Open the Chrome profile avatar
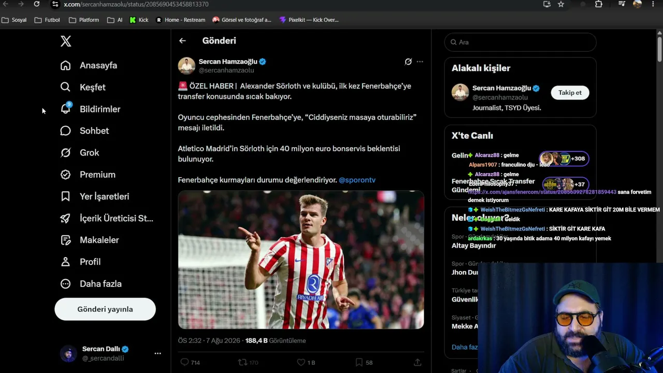 pyautogui.click(x=637, y=4)
